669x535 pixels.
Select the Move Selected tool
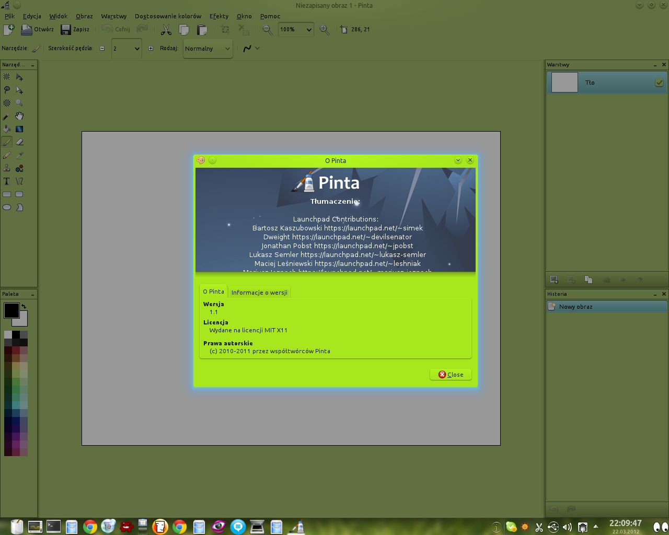[19, 77]
